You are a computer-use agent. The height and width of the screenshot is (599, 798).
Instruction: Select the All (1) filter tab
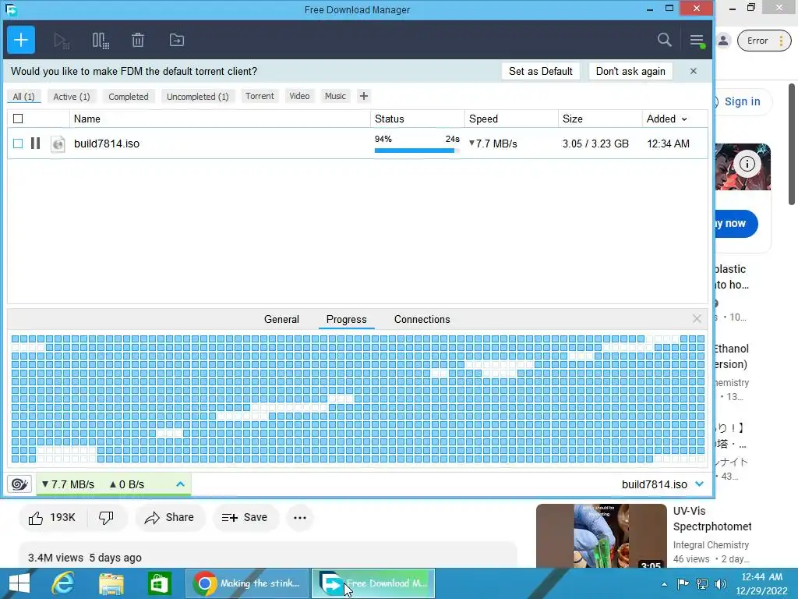(x=23, y=96)
